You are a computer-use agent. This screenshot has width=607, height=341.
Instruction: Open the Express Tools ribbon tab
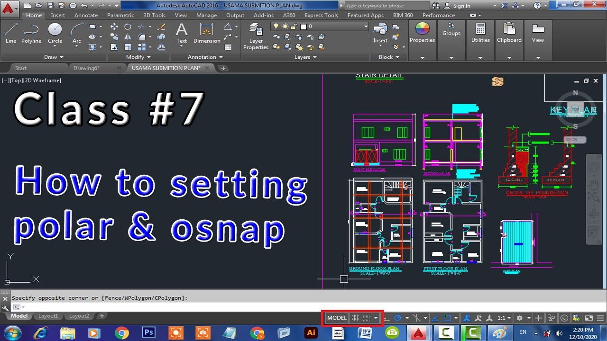click(x=322, y=15)
